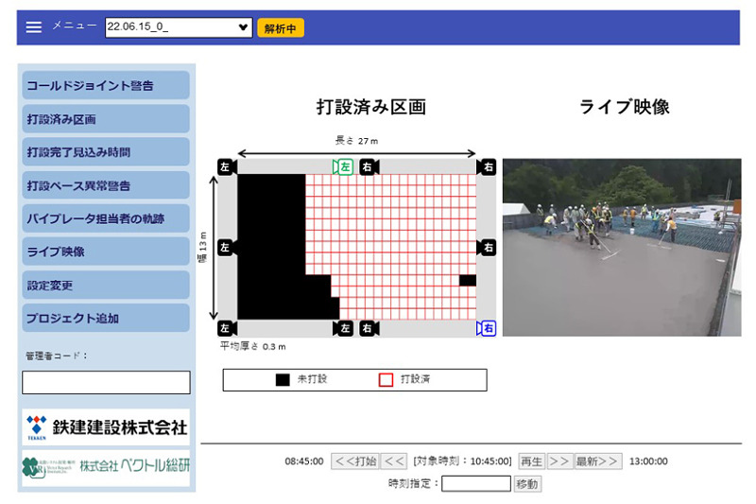756x504 pixels.
Task: Select top-left corner 左 camera icon
Action: pyautogui.click(x=227, y=166)
